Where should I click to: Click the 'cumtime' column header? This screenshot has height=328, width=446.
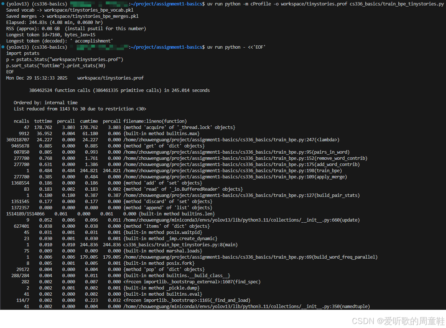point(89,121)
